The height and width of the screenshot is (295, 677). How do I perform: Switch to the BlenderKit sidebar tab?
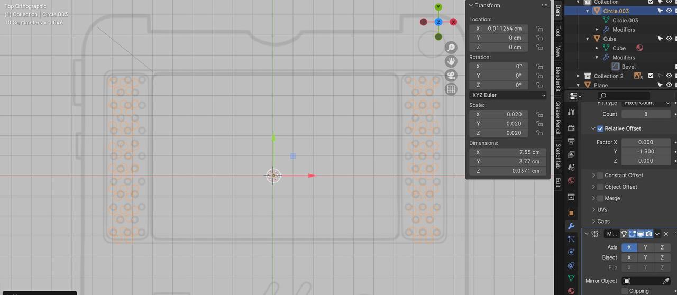(x=557, y=78)
